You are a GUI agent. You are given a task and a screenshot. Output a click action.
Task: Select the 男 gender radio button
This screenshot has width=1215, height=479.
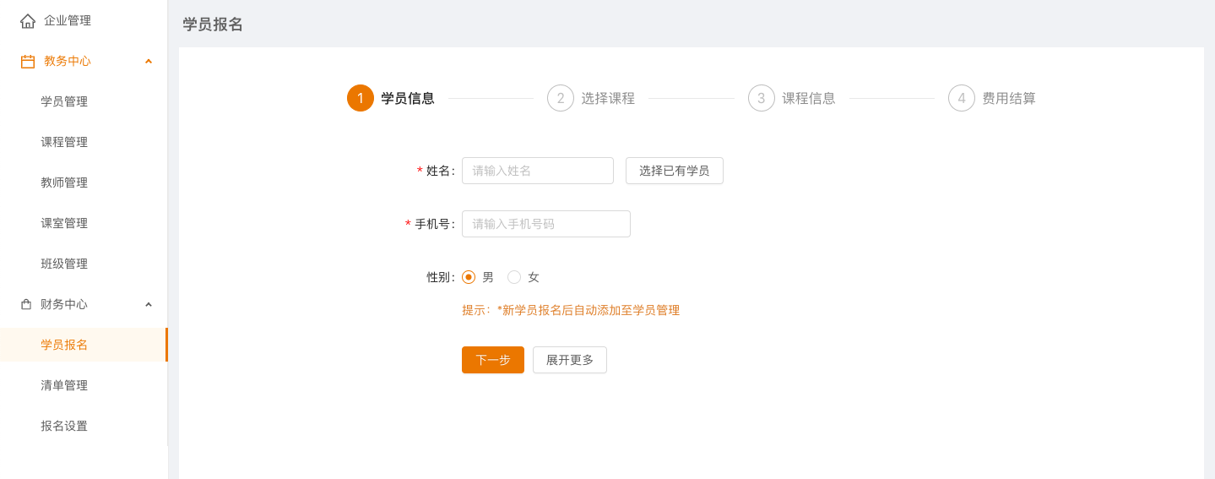pyautogui.click(x=469, y=277)
